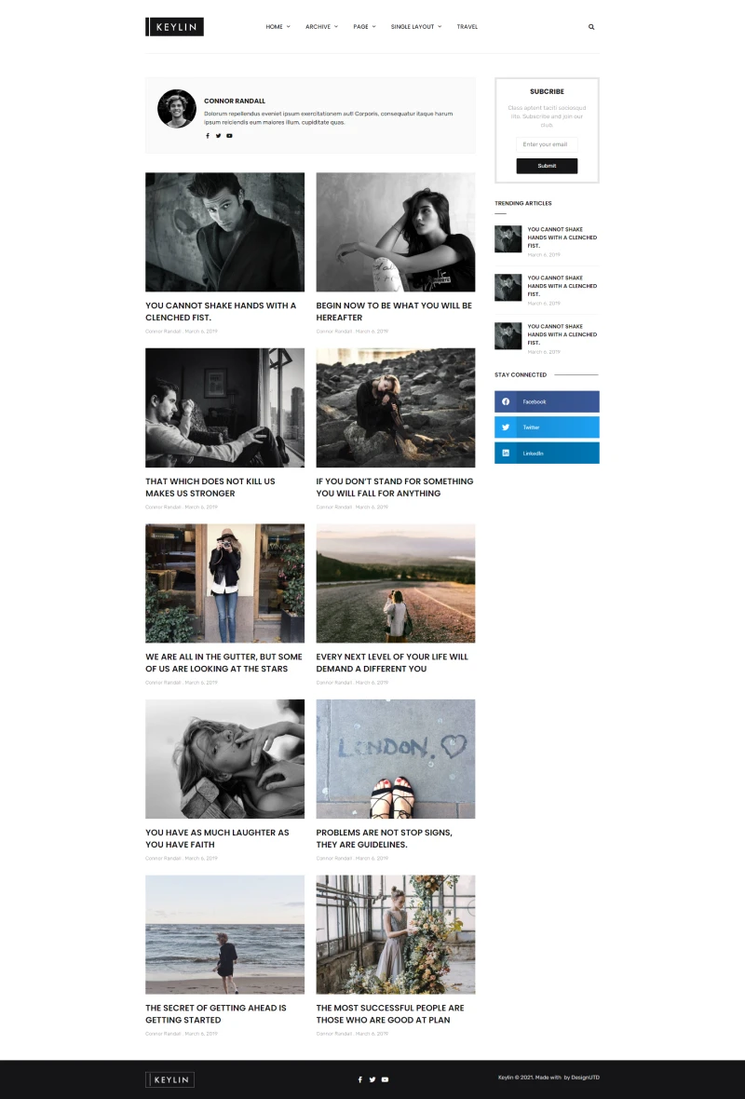Open the Facebook stay connected button
Screen dimensions: 745x1099
point(547,401)
